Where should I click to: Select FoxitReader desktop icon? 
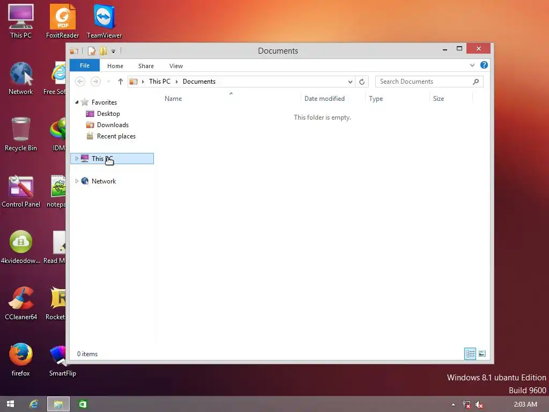click(62, 21)
